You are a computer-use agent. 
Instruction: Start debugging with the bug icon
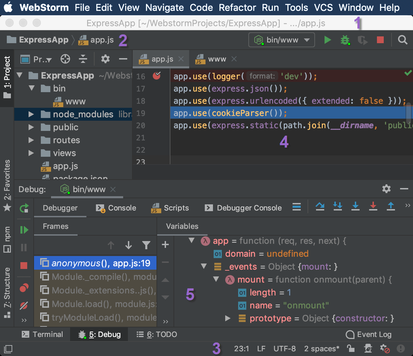[x=345, y=40]
